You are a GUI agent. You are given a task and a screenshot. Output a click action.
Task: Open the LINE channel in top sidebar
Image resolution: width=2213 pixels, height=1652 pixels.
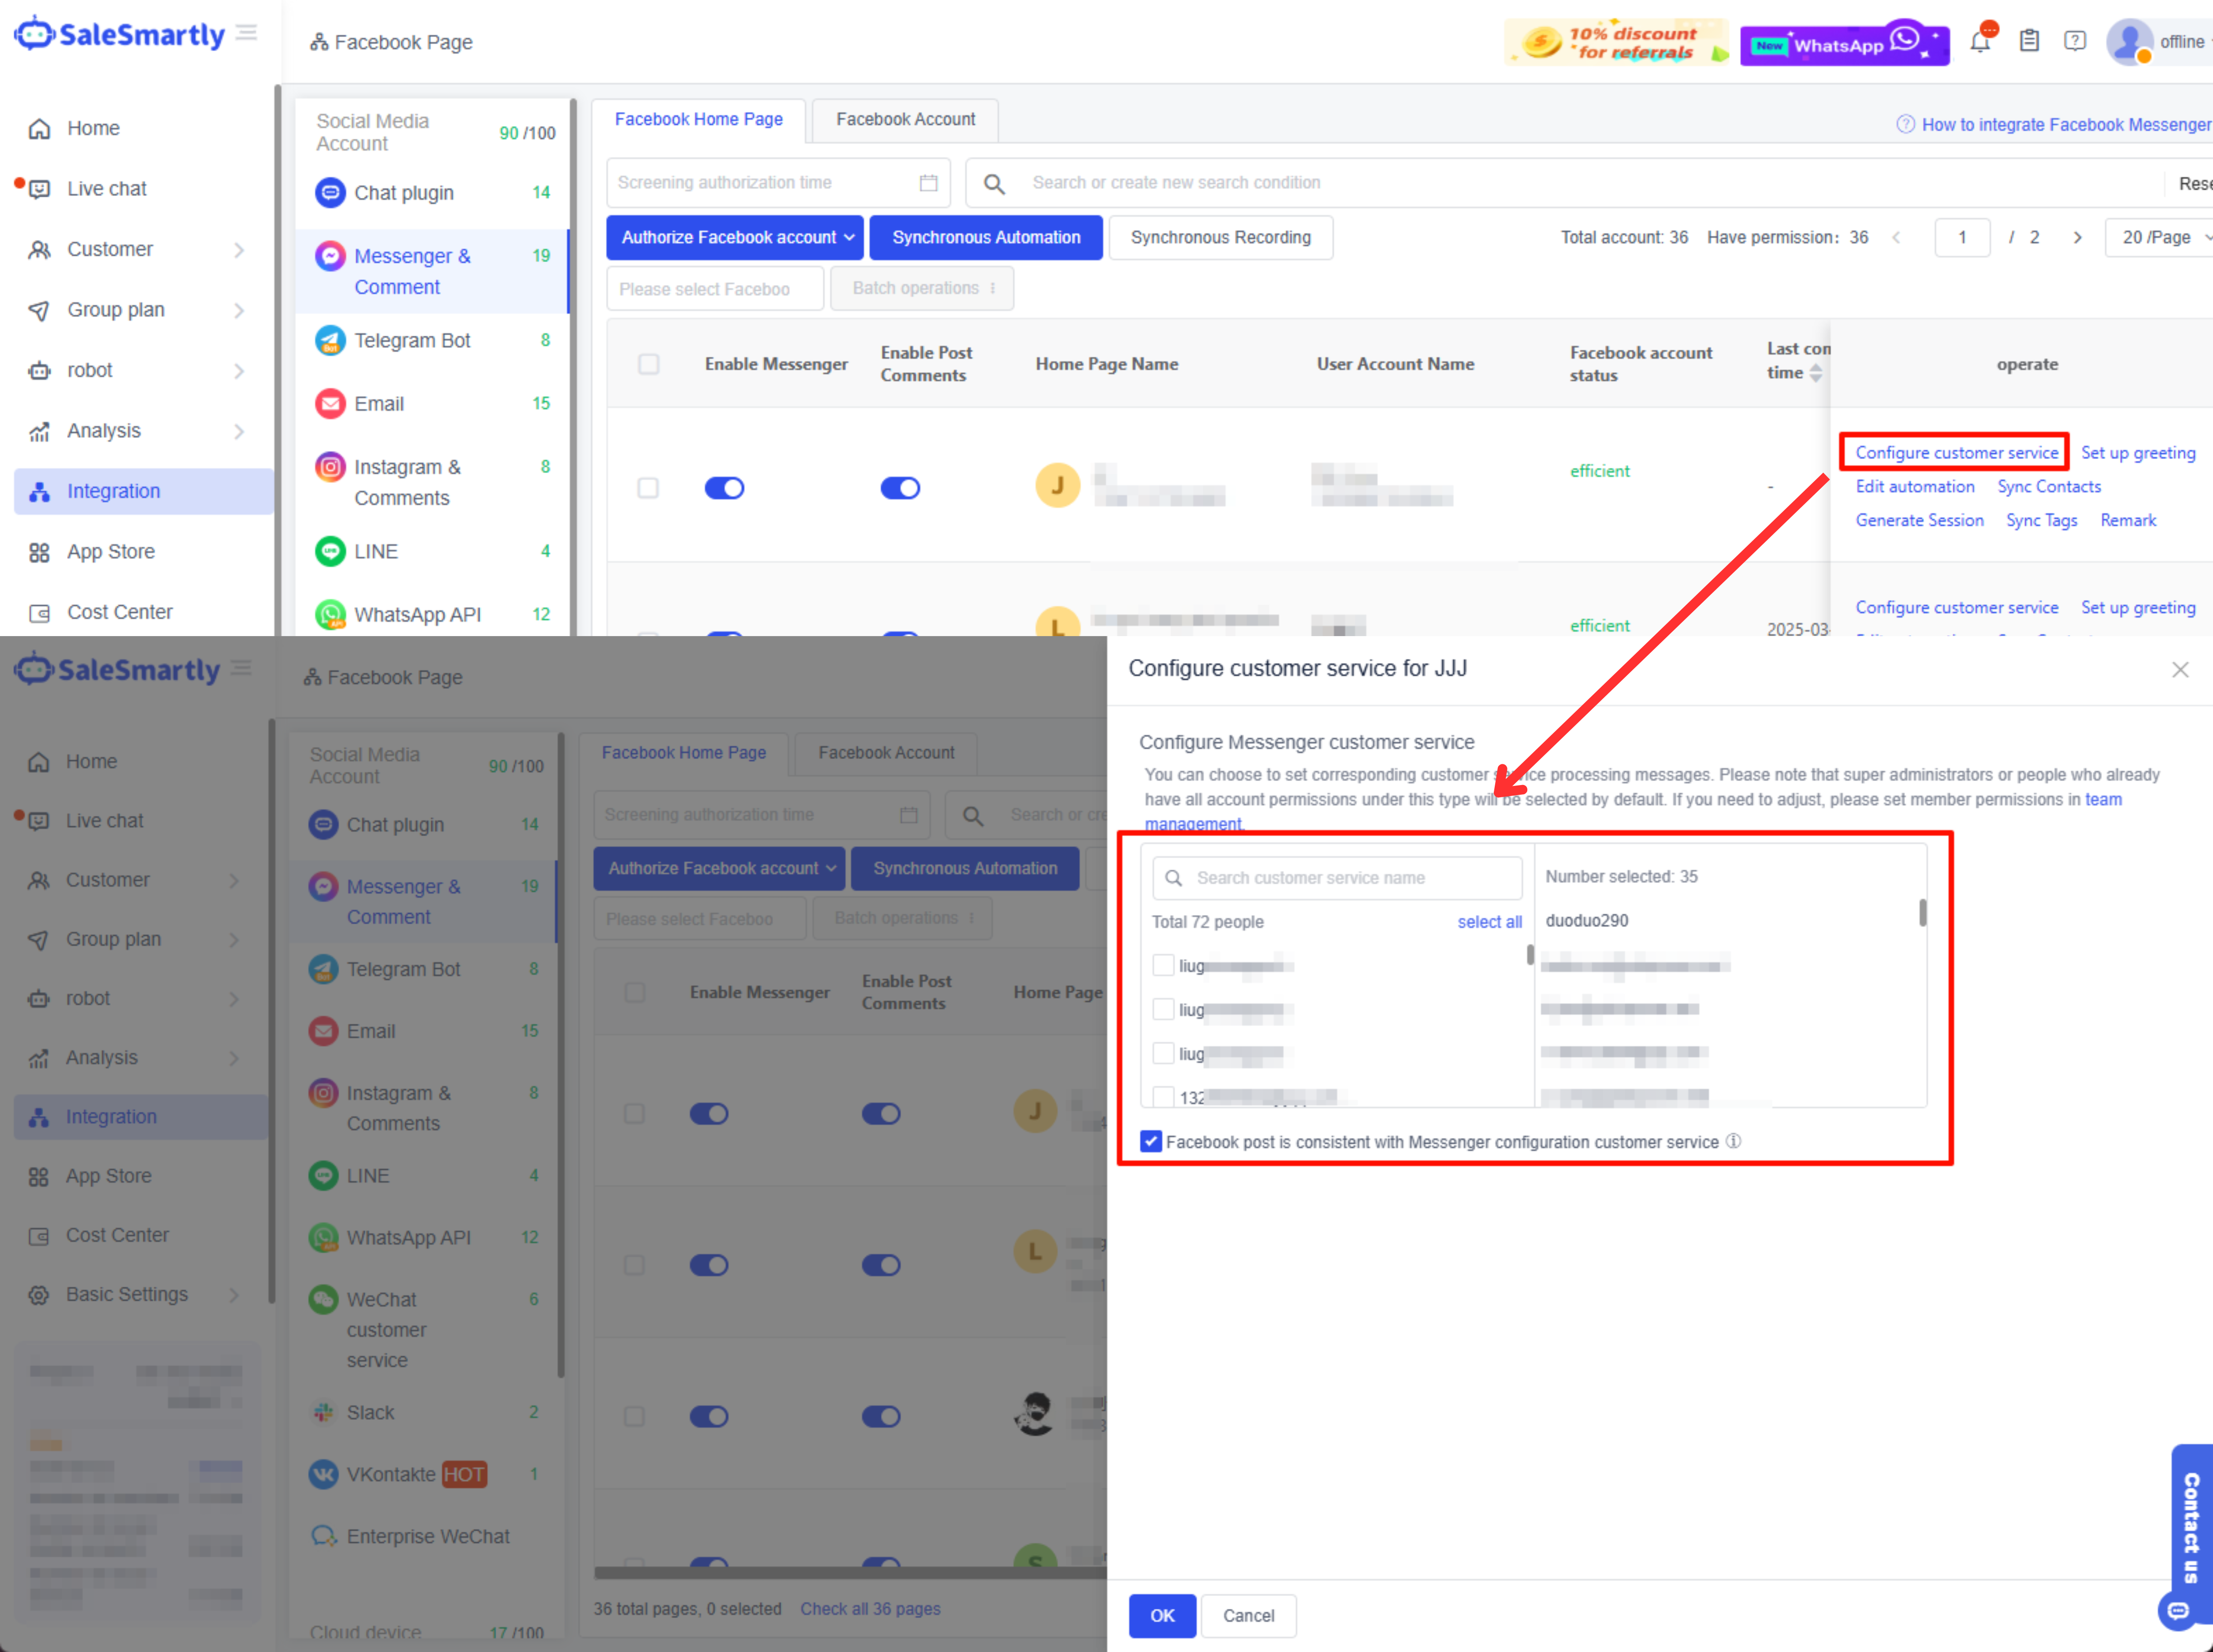pyautogui.click(x=375, y=551)
